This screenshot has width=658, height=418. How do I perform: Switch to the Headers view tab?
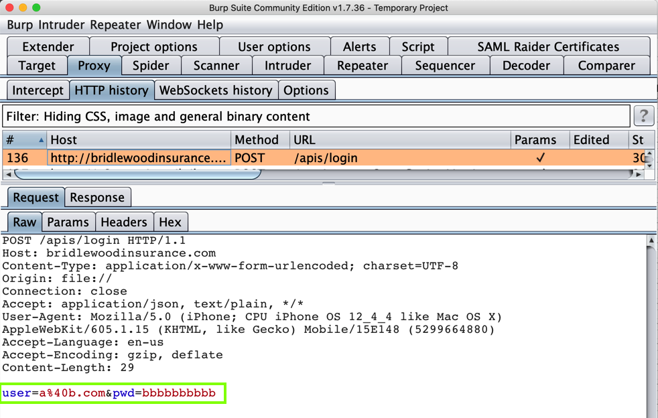[124, 222]
